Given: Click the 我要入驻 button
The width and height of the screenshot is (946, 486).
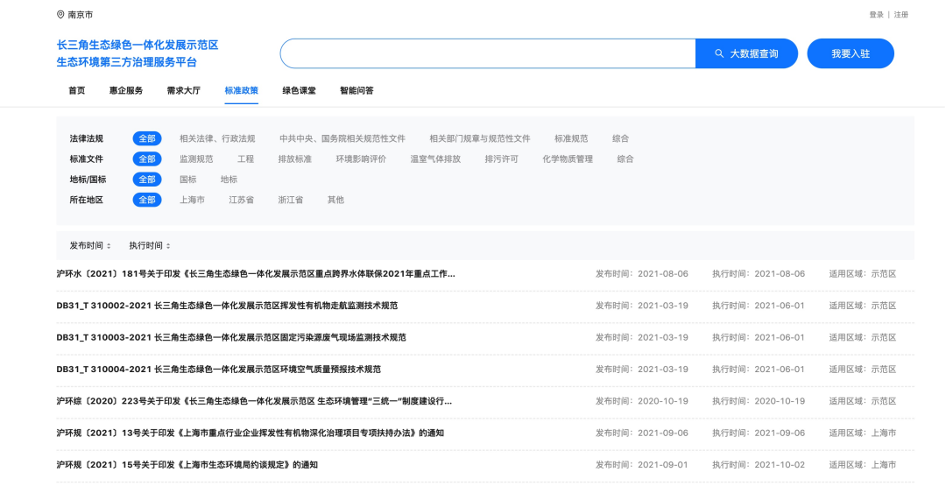Looking at the screenshot, I should tap(851, 53).
